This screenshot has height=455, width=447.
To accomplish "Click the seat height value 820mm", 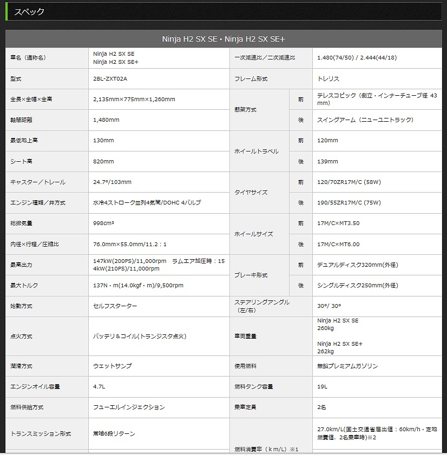I will click(103, 161).
